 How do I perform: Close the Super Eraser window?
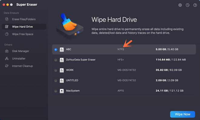point(4,5)
